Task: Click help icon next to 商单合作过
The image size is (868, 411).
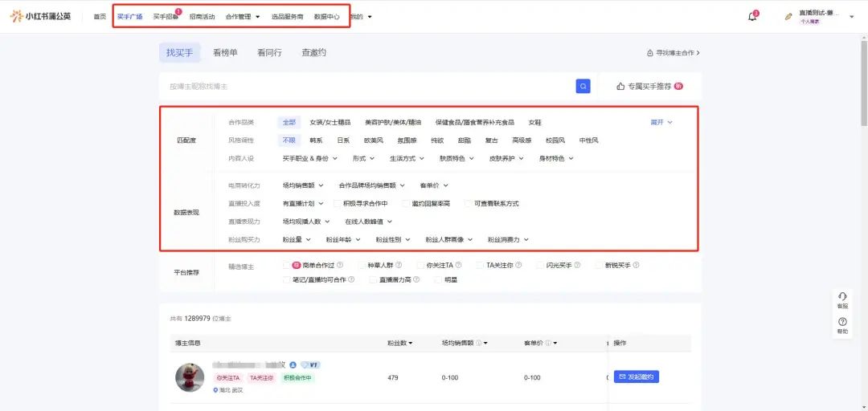Action: click(340, 265)
